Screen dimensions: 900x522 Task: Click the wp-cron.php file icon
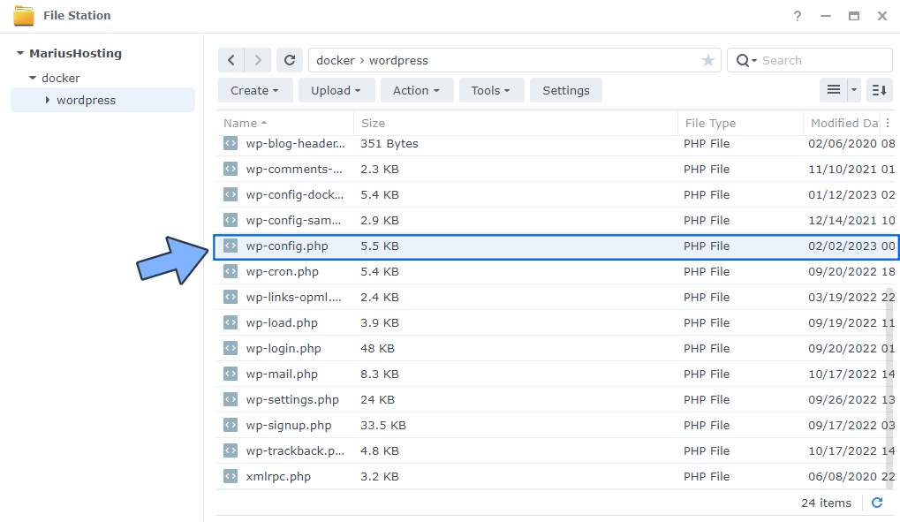click(x=231, y=271)
